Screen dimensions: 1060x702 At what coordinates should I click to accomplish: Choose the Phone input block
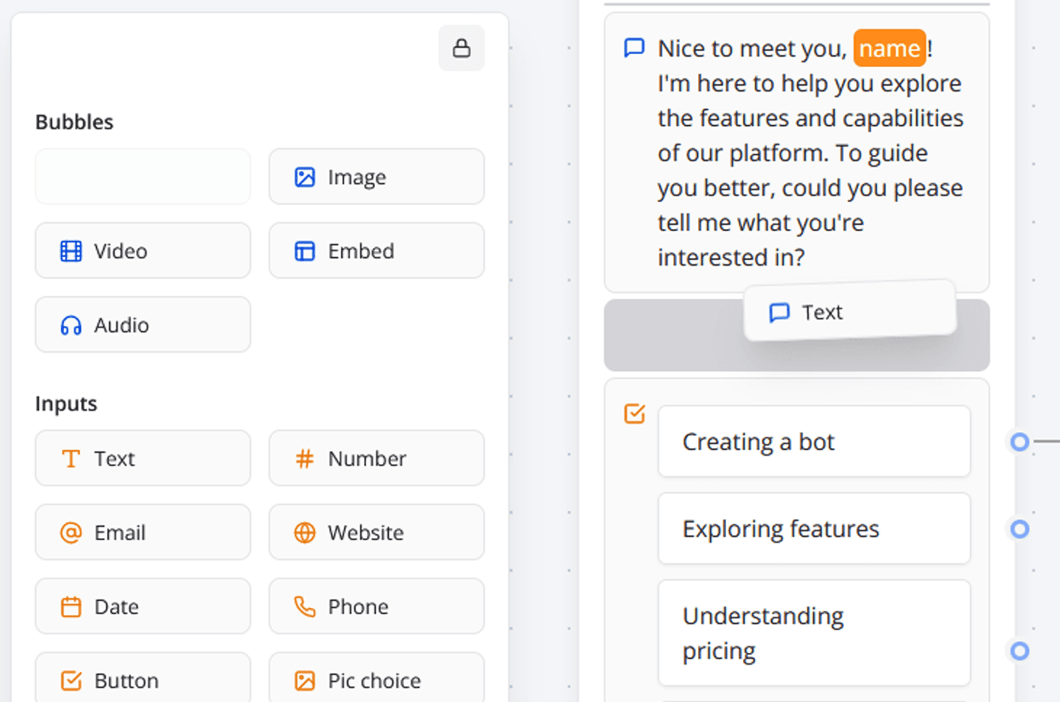[x=376, y=606]
